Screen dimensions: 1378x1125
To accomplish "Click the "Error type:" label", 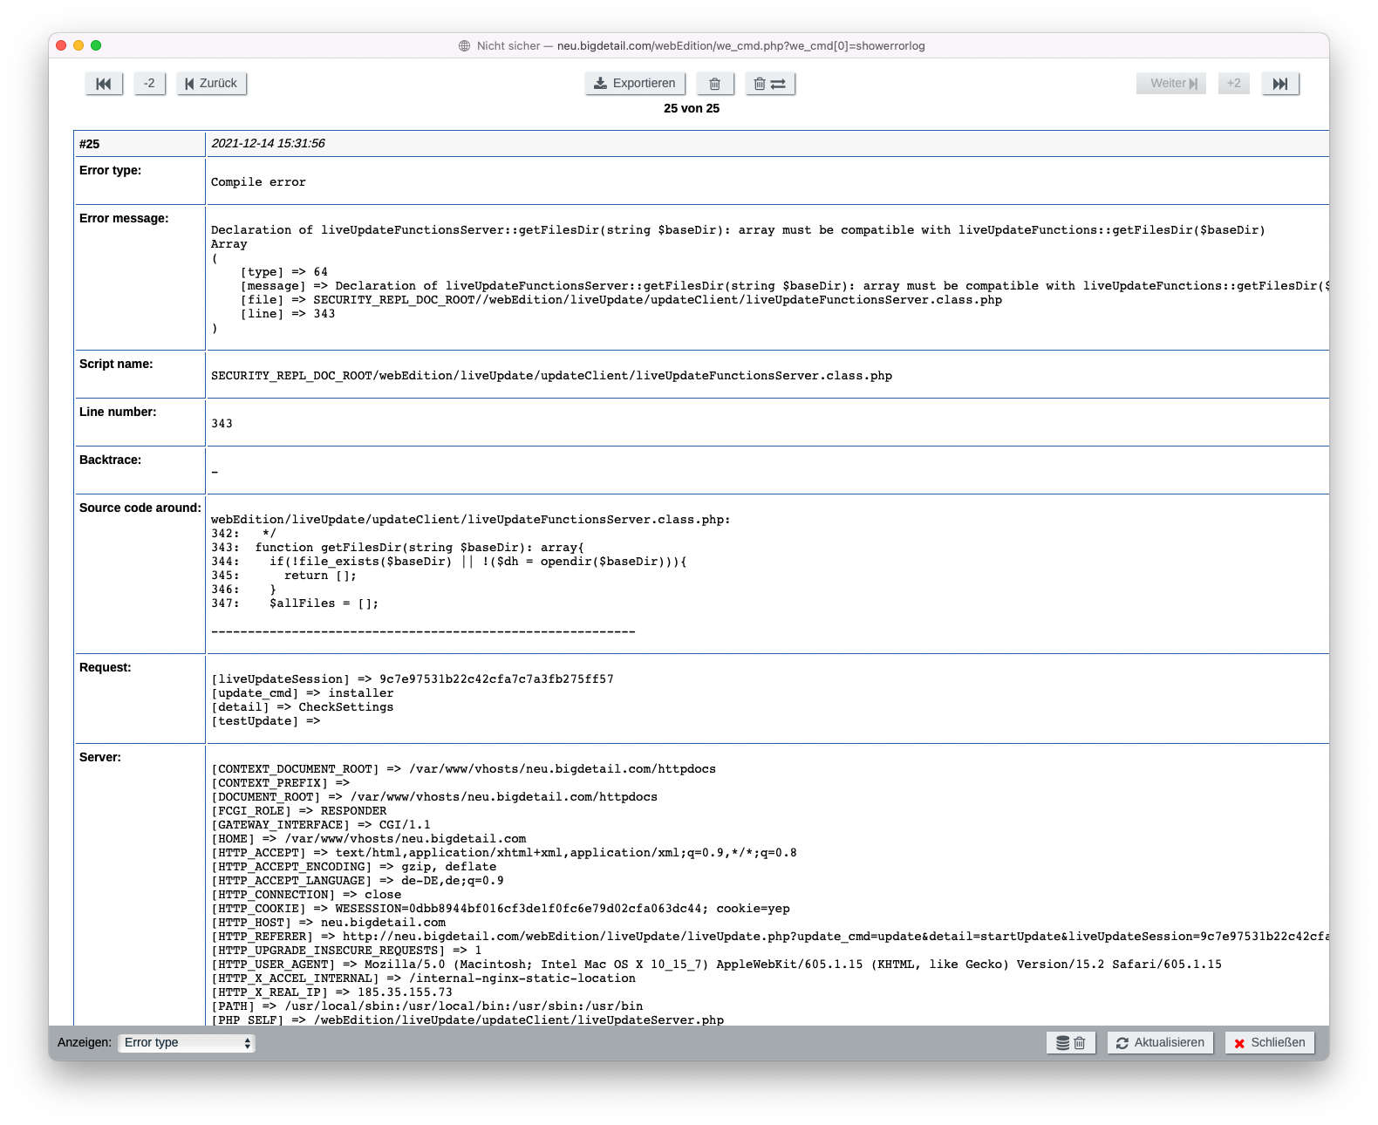I will tap(110, 171).
